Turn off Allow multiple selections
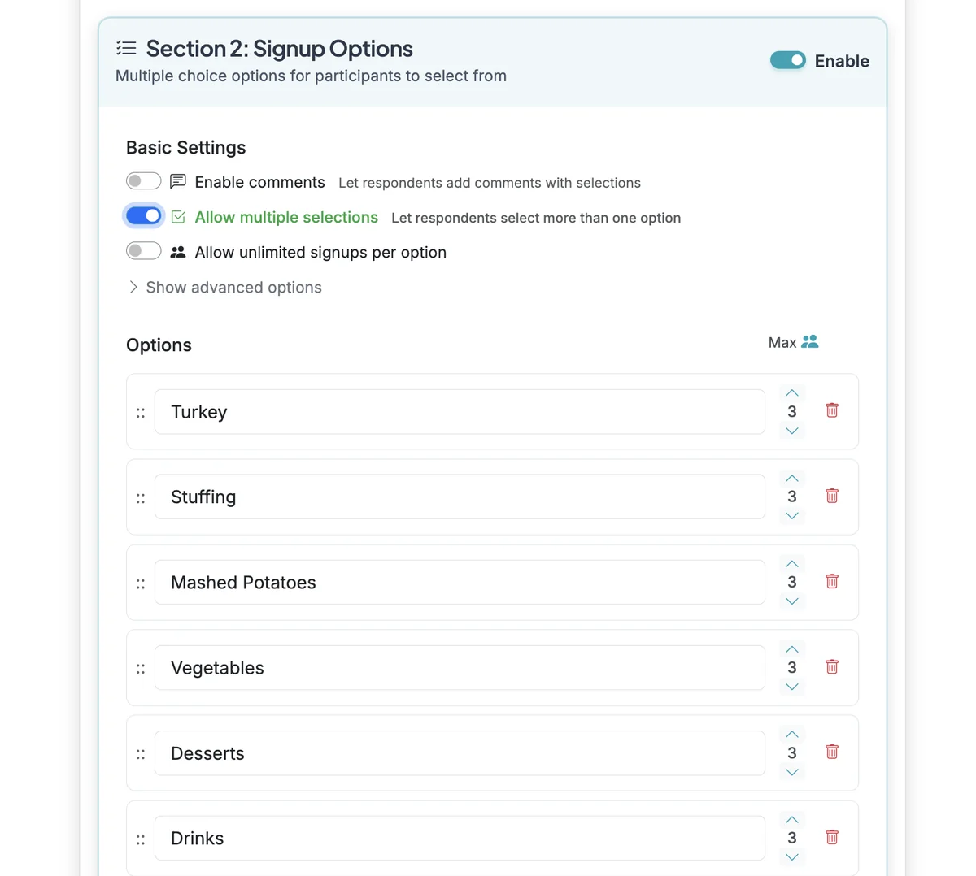The width and height of the screenshot is (976, 876). [144, 216]
